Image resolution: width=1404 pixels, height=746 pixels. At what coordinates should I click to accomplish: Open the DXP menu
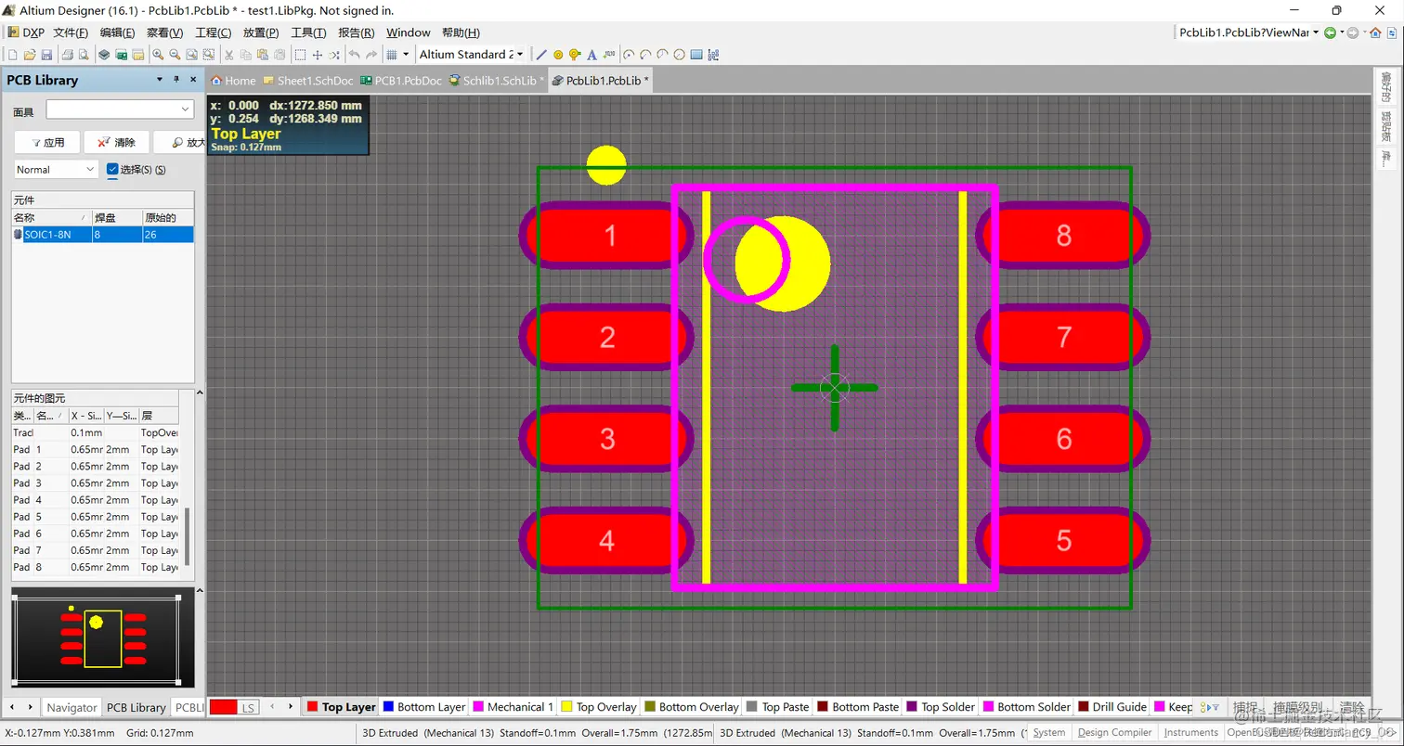coord(25,32)
